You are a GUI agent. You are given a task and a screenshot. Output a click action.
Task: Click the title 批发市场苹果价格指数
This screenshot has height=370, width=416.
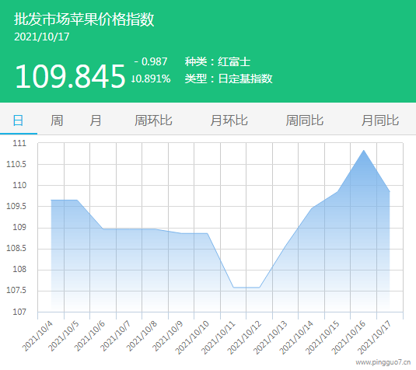(84, 19)
